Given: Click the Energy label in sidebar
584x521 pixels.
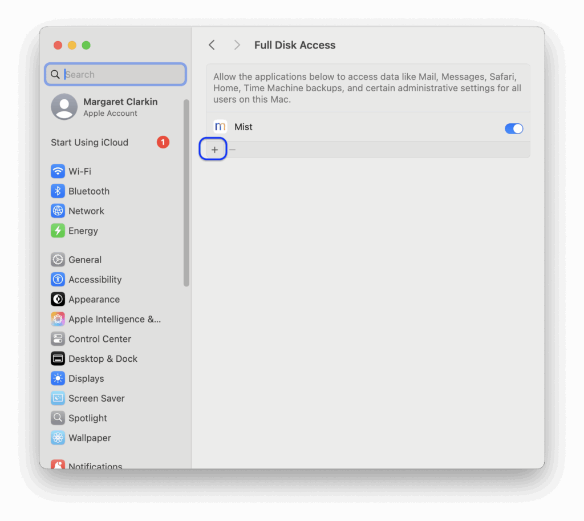Looking at the screenshot, I should [x=83, y=231].
